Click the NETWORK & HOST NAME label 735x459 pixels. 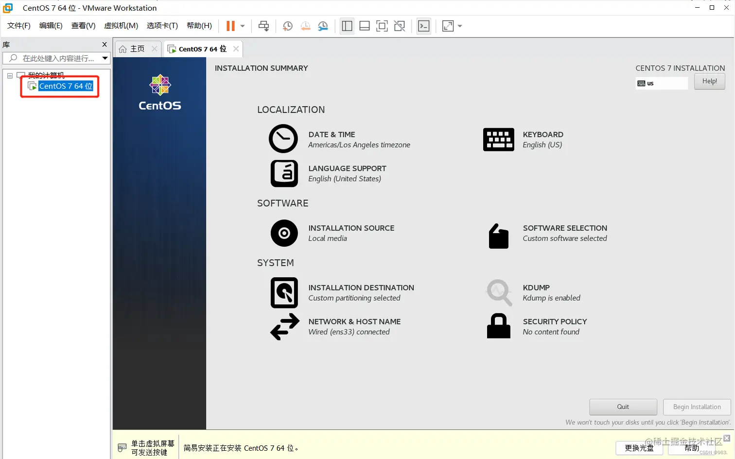tap(354, 322)
